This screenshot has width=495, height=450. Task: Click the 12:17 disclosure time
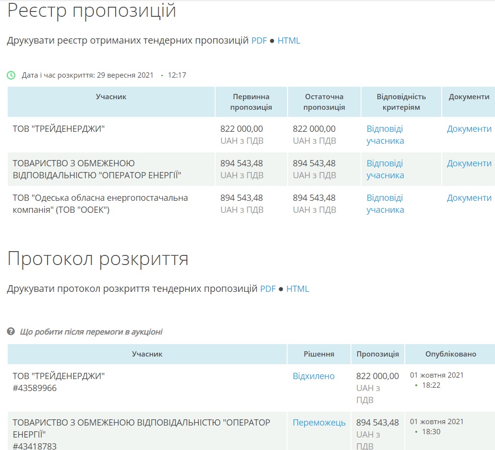(x=177, y=75)
